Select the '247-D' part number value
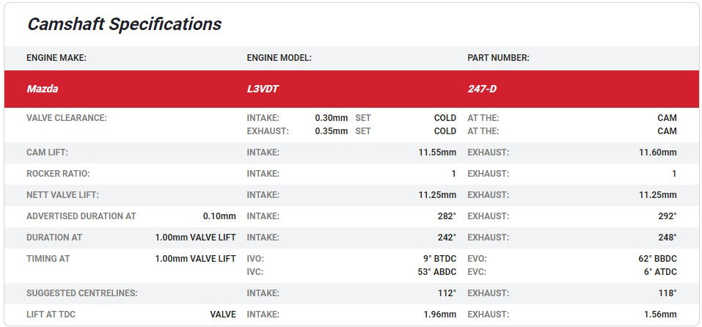 click(x=482, y=89)
